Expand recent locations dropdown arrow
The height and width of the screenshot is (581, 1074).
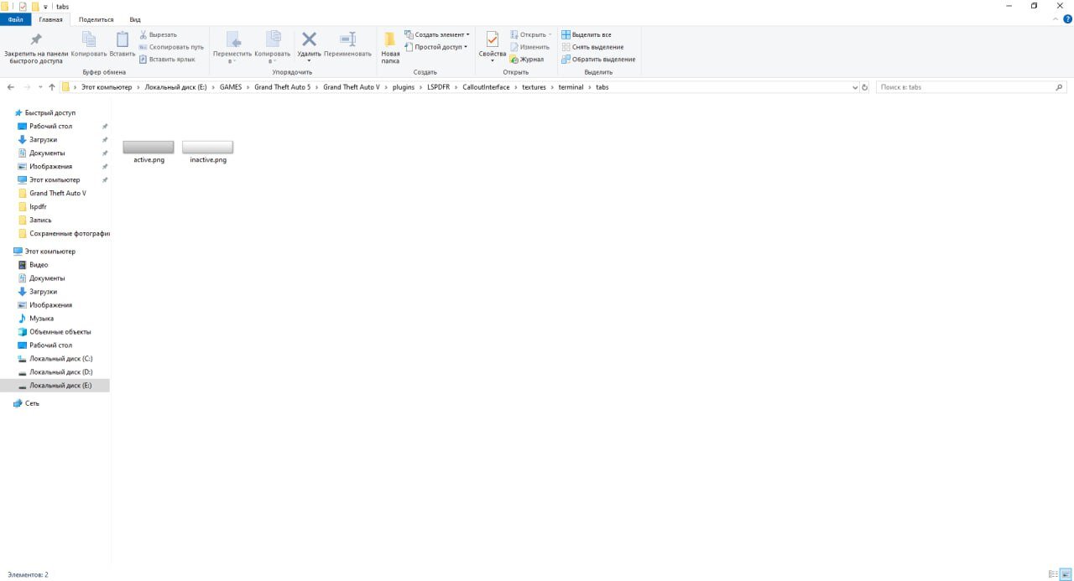click(x=40, y=87)
